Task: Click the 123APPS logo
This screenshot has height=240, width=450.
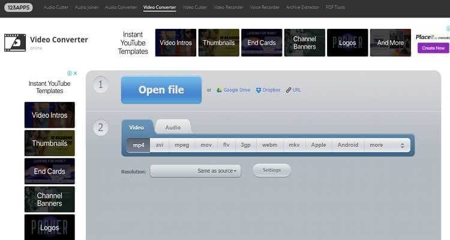Action: [19, 8]
